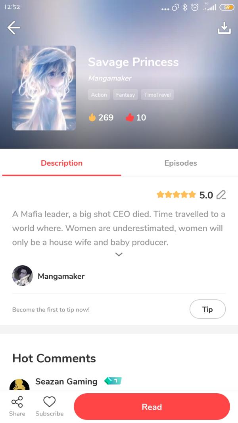This screenshot has width=238, height=423.
Task: Open author link Mangamaker under title
Action: click(110, 78)
